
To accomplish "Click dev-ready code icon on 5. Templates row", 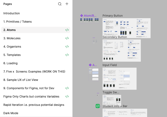I will point(67,55).
